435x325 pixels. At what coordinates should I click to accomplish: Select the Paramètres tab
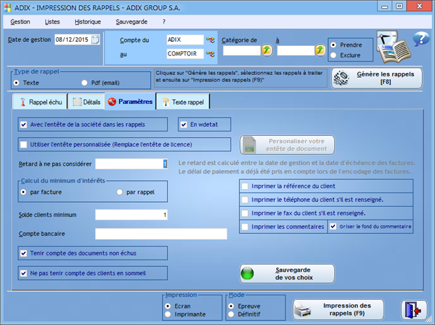pyautogui.click(x=131, y=101)
